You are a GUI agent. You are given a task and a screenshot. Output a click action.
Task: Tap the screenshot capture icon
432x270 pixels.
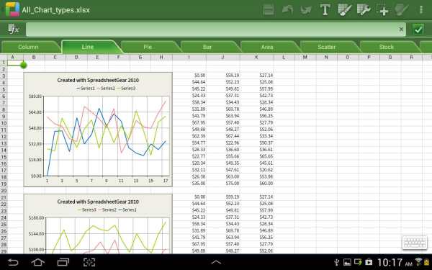[89, 262]
